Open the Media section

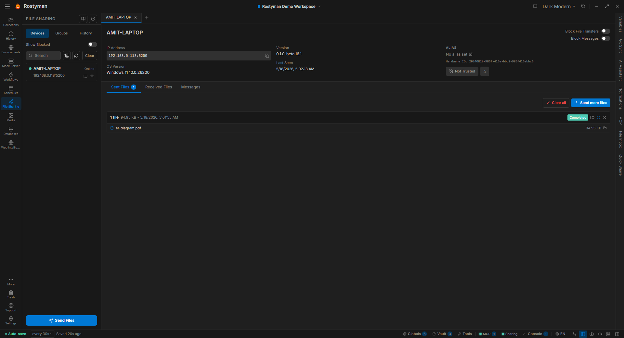[11, 117]
